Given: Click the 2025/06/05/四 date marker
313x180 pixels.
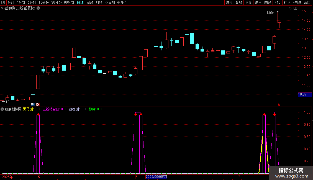Looking at the screenshot, I should click(x=156, y=177).
